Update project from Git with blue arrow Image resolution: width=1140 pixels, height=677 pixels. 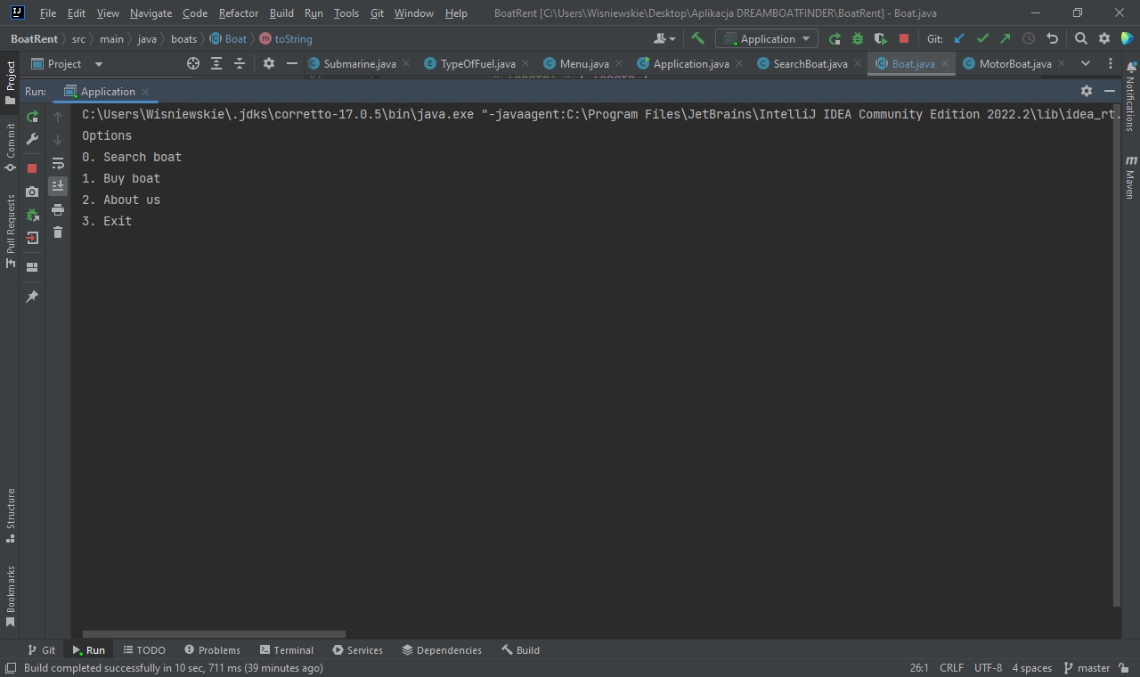(x=959, y=38)
